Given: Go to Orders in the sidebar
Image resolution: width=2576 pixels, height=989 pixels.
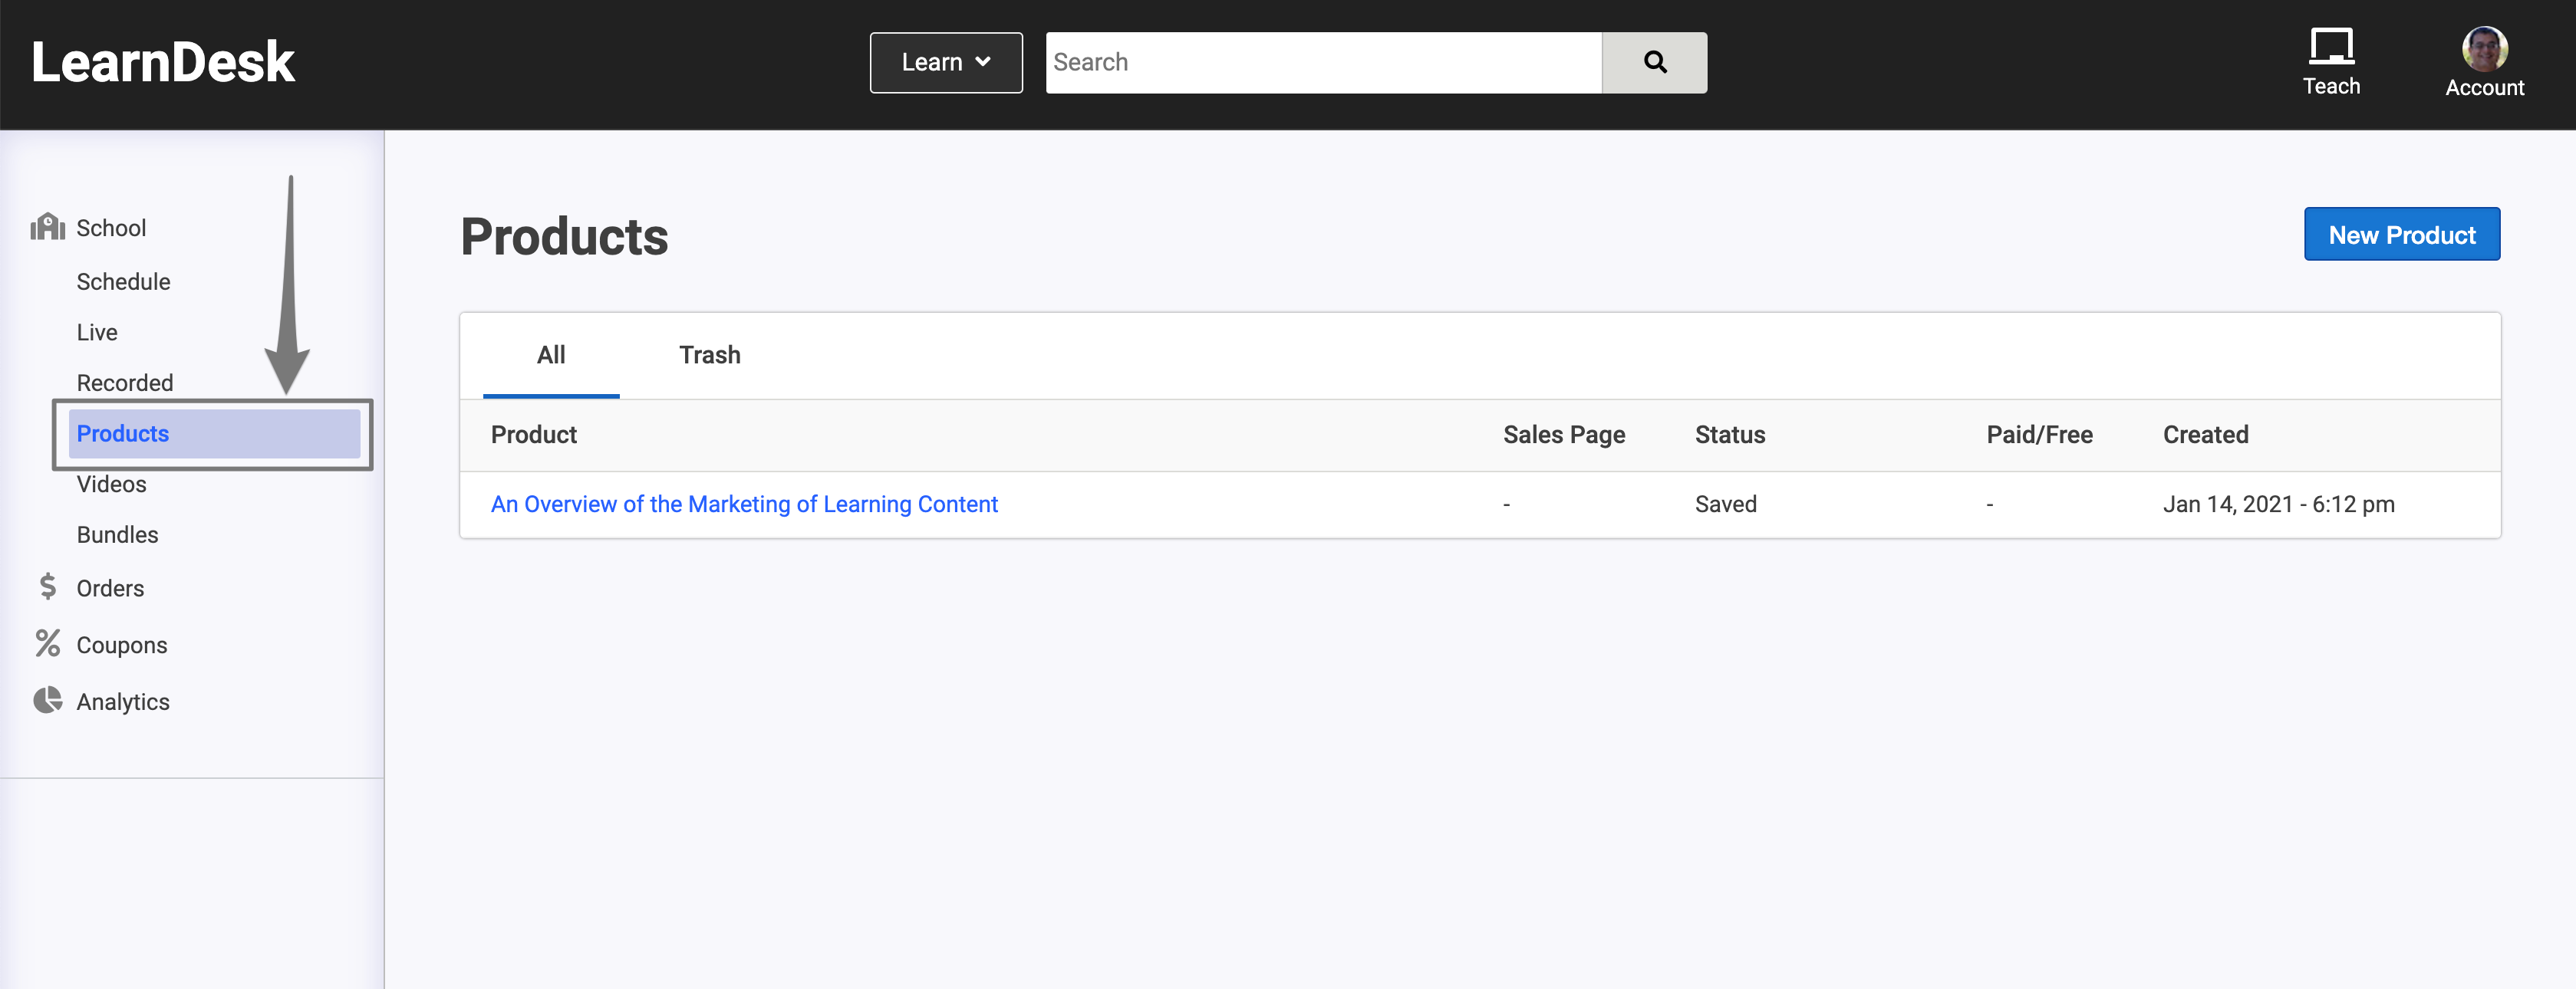Looking at the screenshot, I should tap(110, 588).
